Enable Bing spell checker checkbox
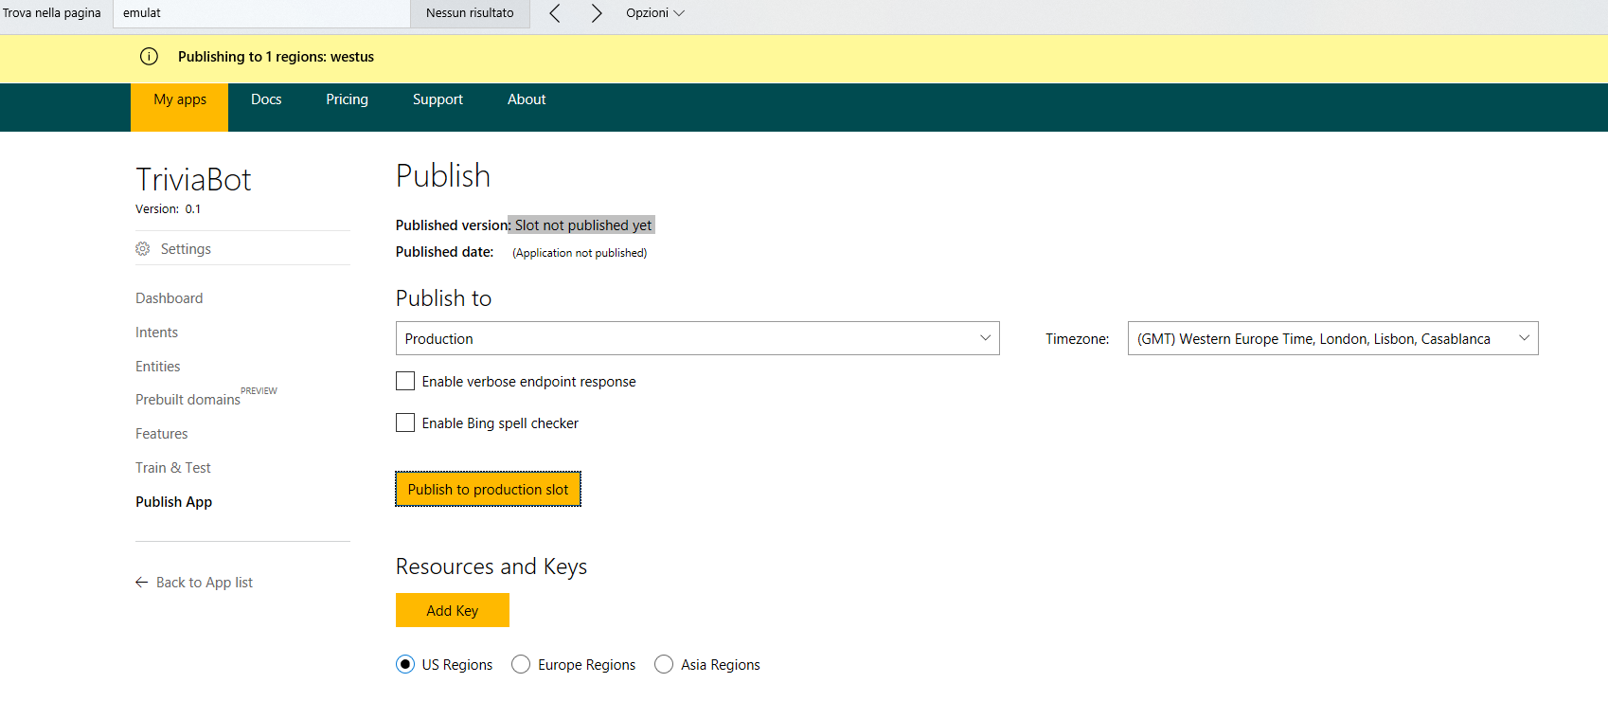This screenshot has width=1608, height=701. [x=405, y=422]
